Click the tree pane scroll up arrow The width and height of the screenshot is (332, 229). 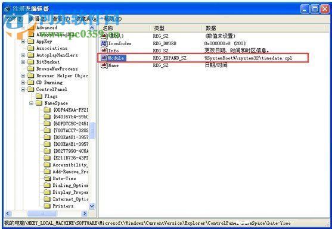pos(92,28)
